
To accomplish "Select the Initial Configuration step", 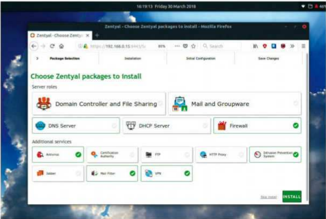I will click(200, 59).
